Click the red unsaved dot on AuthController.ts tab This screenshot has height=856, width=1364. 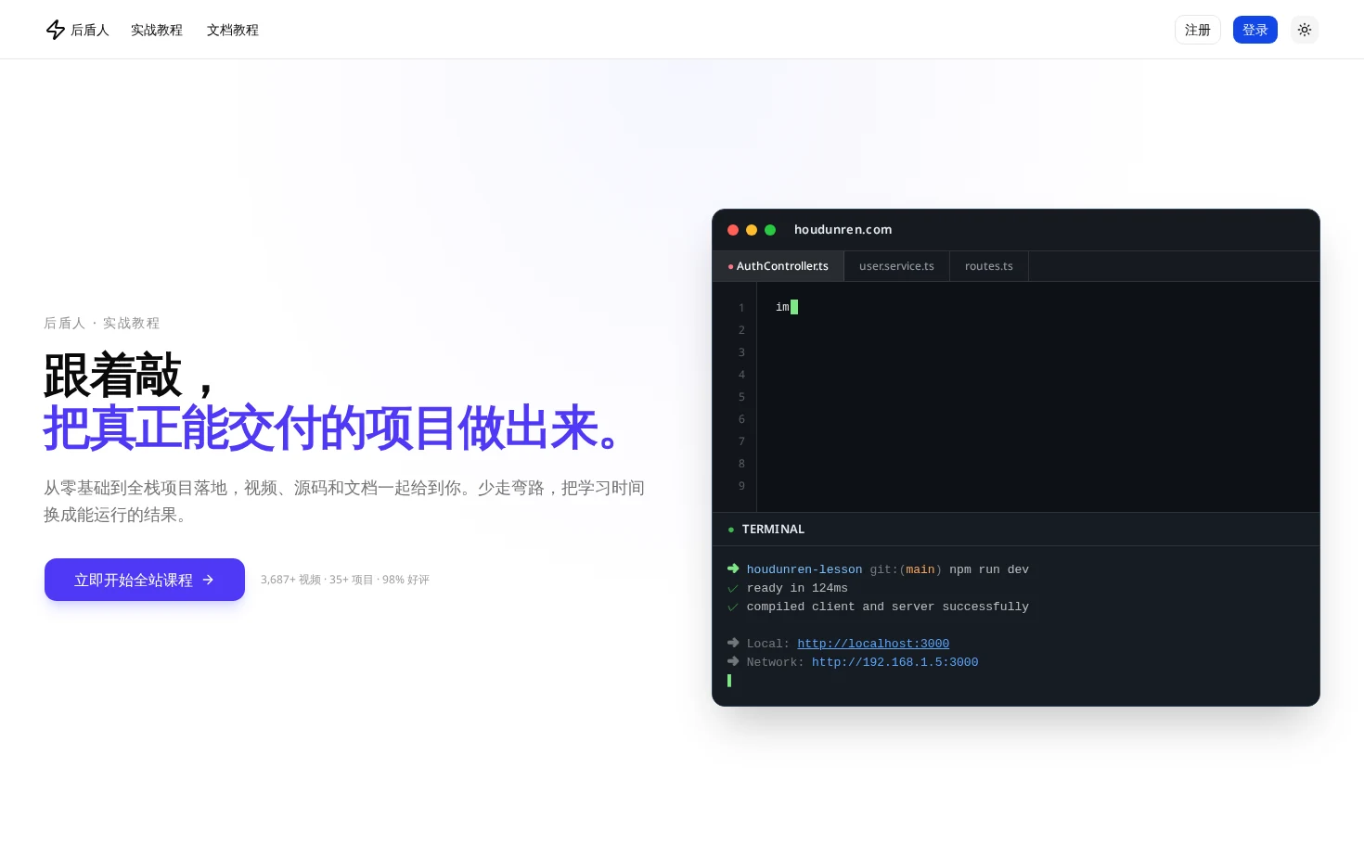click(730, 267)
